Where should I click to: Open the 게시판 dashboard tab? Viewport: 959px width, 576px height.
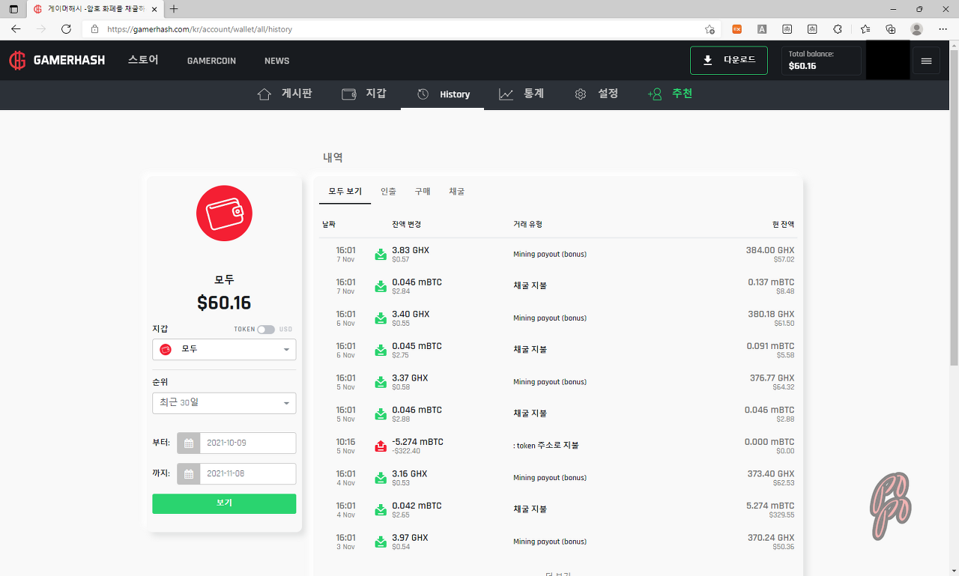coord(285,94)
